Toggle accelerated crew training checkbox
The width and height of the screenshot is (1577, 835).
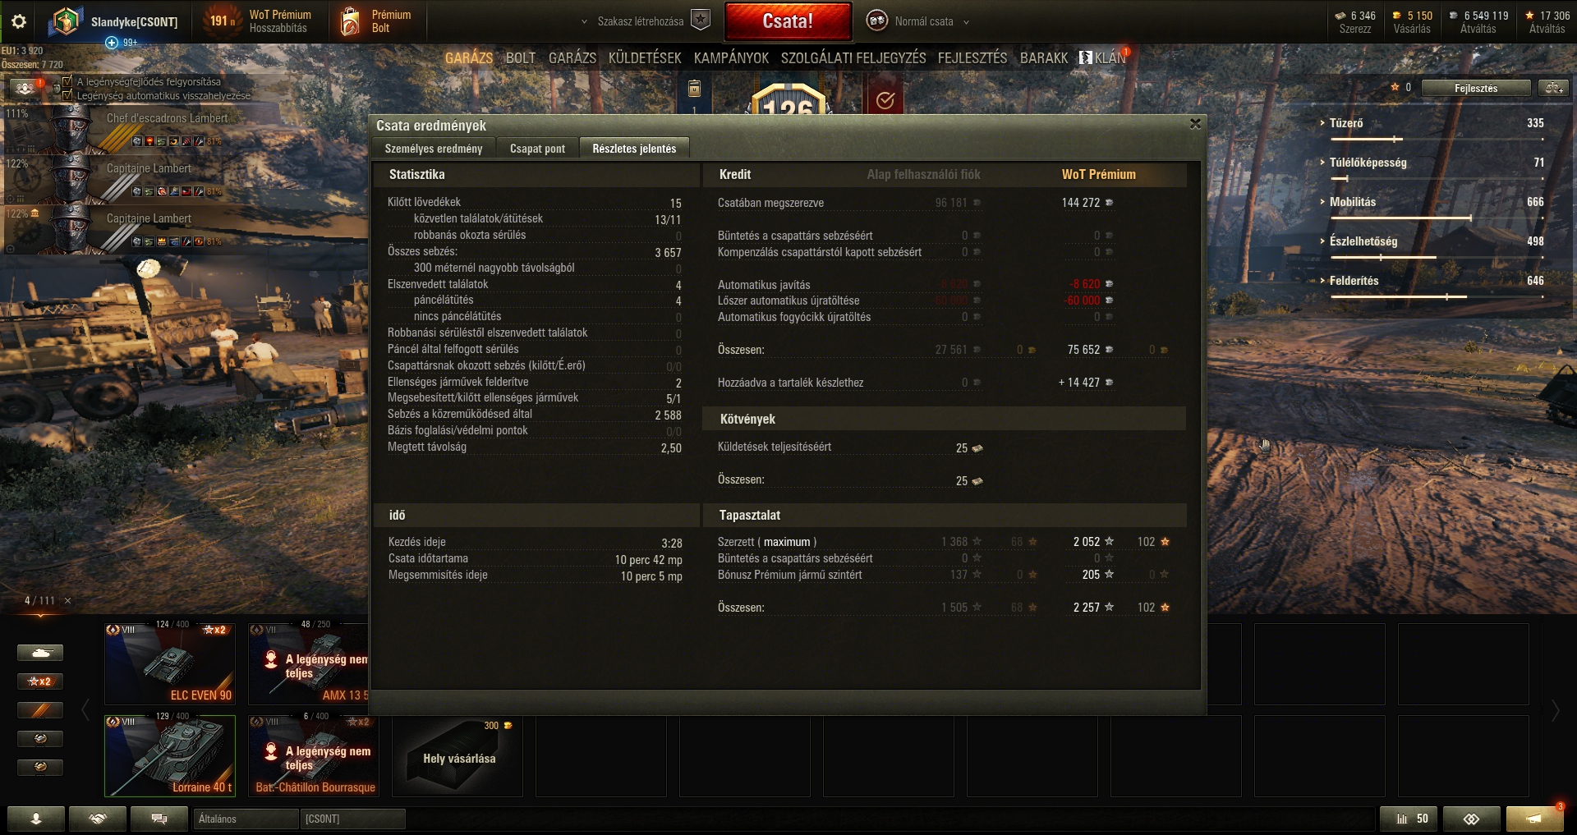pos(68,81)
